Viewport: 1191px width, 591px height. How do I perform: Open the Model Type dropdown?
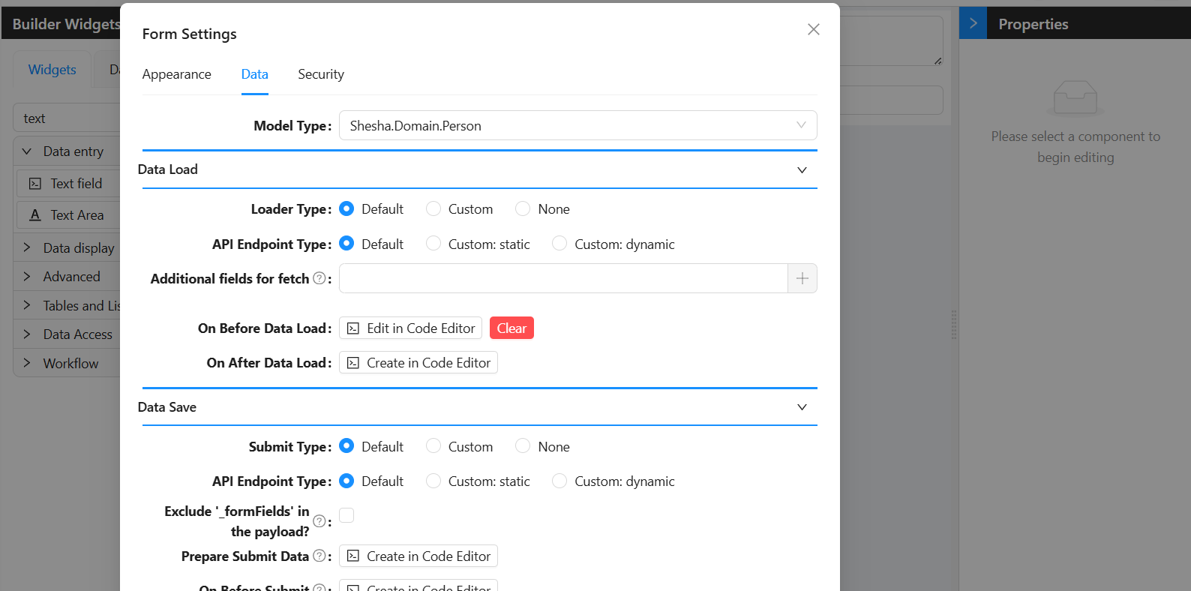click(x=577, y=125)
